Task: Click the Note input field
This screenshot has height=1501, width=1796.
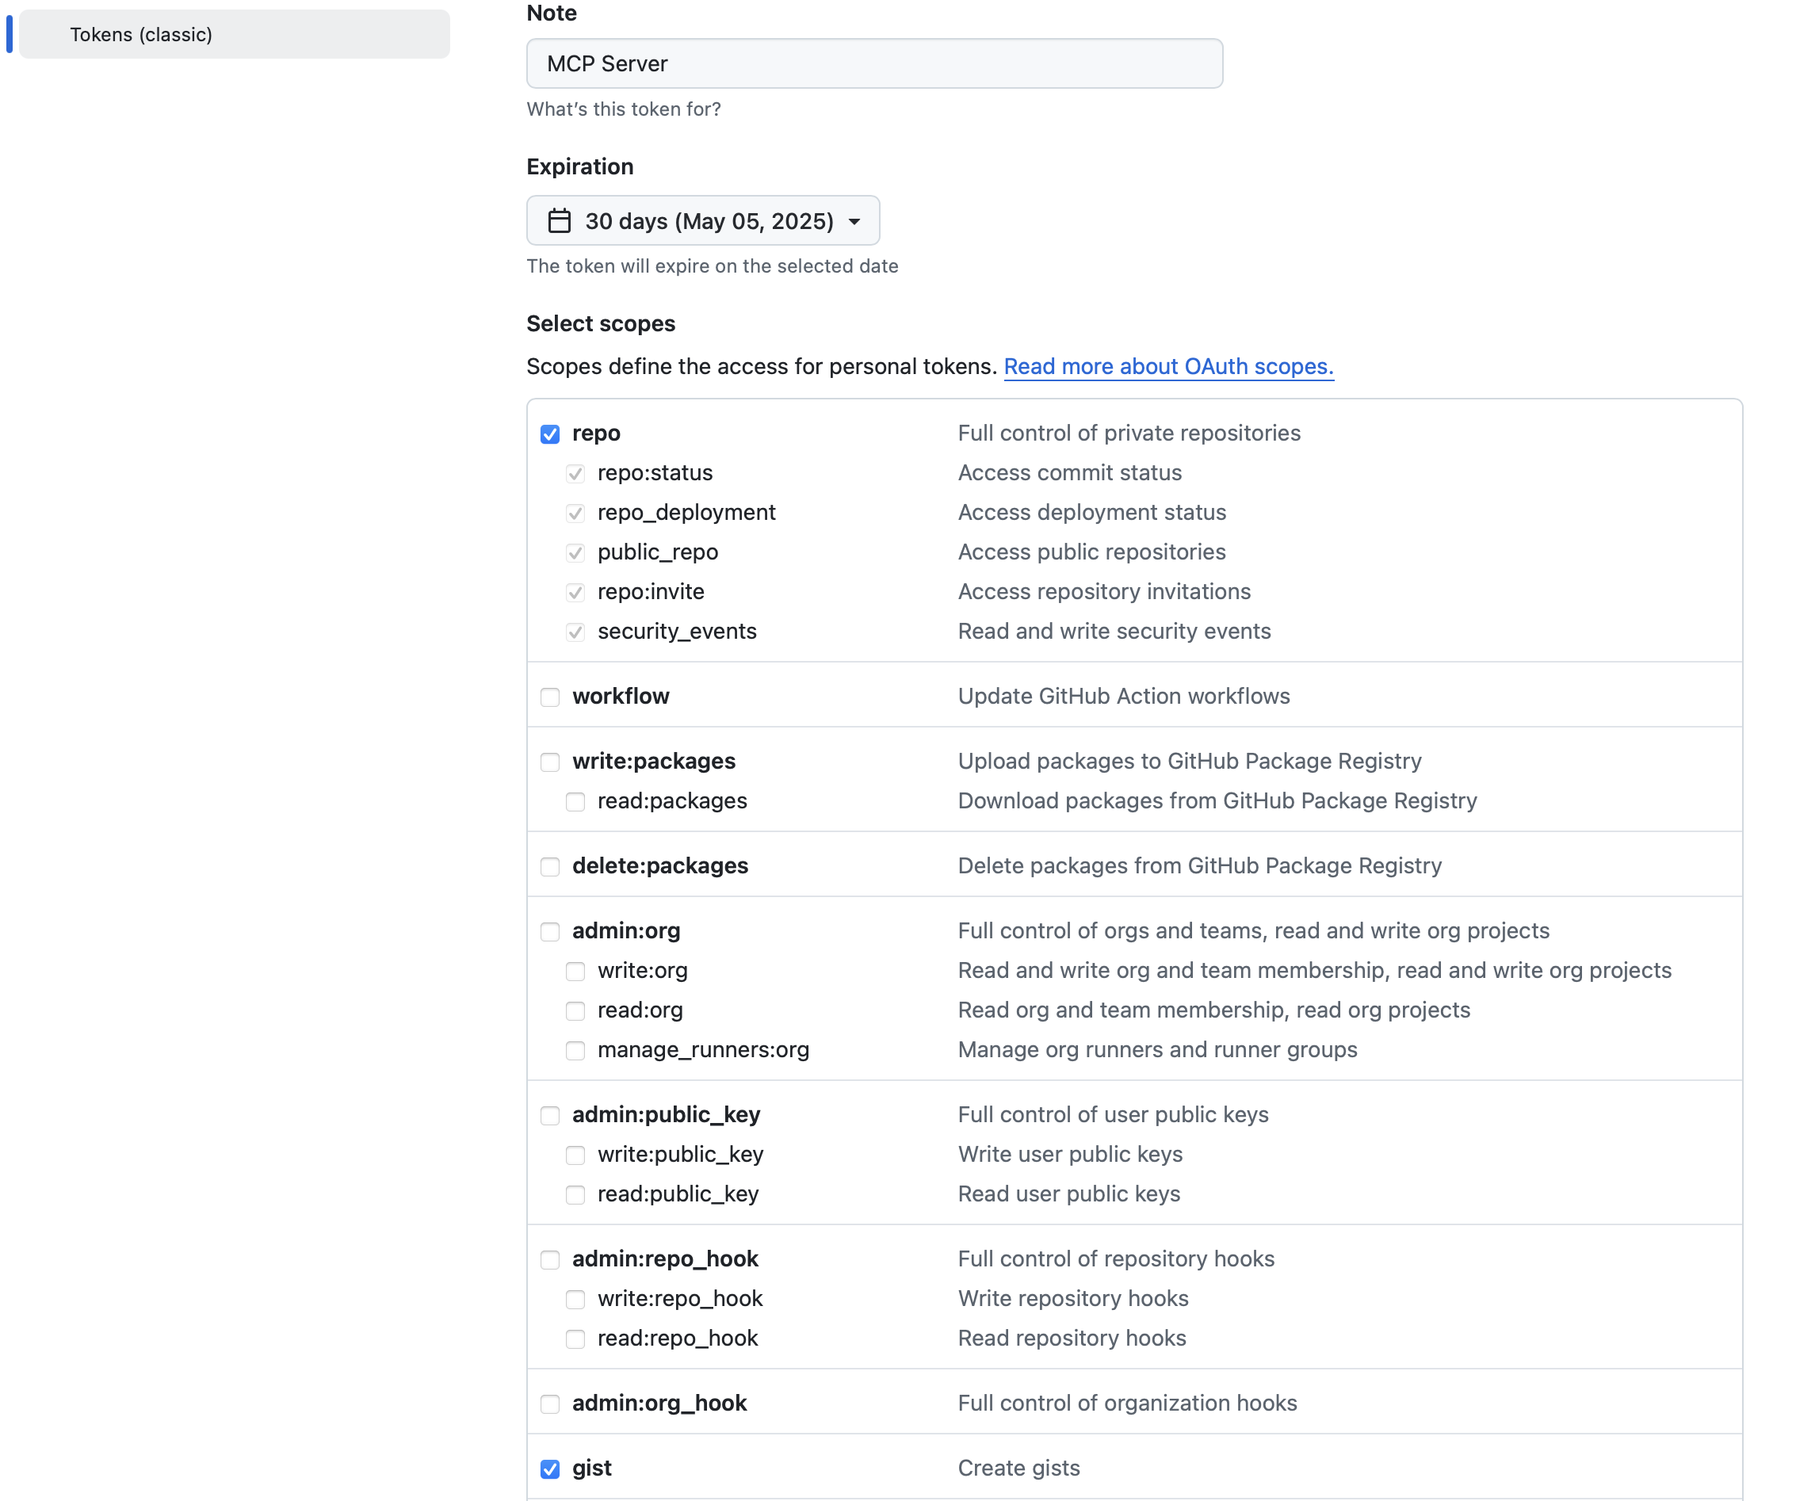Action: (874, 63)
